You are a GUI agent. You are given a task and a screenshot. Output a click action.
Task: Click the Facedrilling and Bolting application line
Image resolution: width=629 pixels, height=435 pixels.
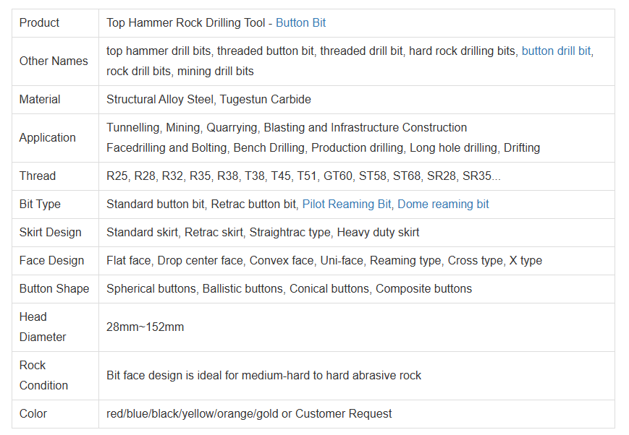(323, 148)
